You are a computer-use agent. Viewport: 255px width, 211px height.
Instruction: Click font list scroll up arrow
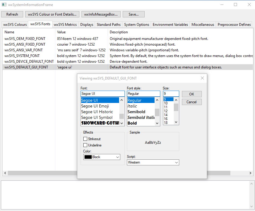tap(122, 100)
